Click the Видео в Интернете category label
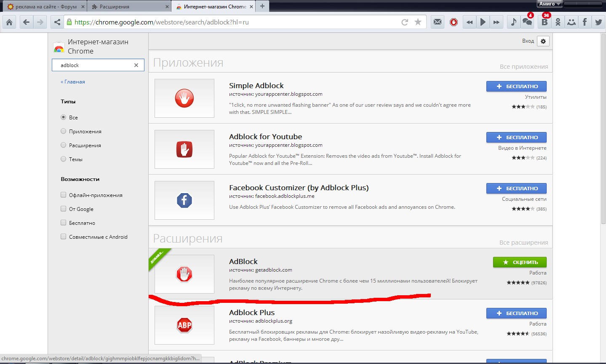606x364 pixels. [522, 148]
